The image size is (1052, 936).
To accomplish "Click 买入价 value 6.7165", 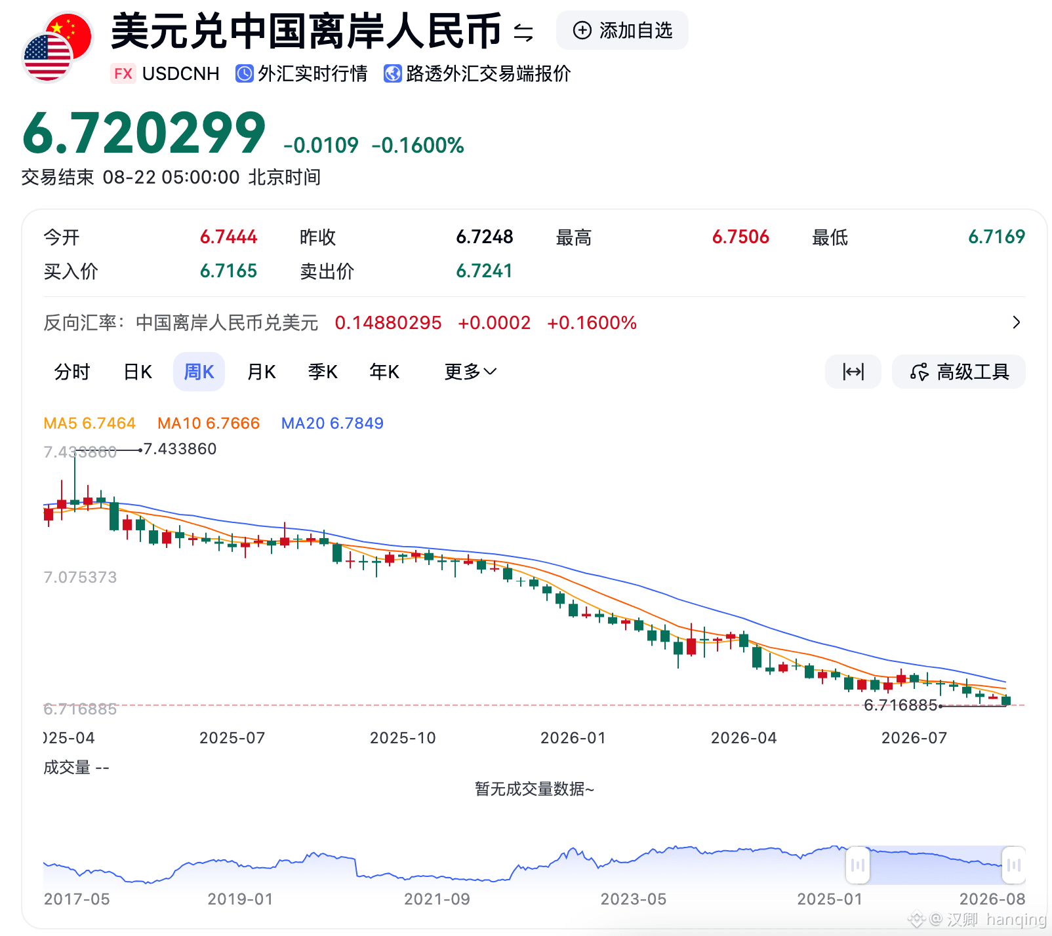I will (x=229, y=271).
